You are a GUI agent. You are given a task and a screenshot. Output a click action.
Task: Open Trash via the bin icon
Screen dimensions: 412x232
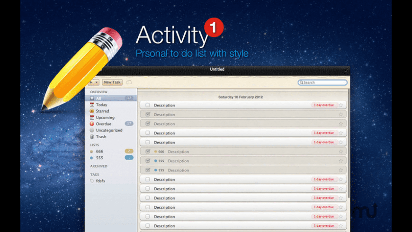92,137
